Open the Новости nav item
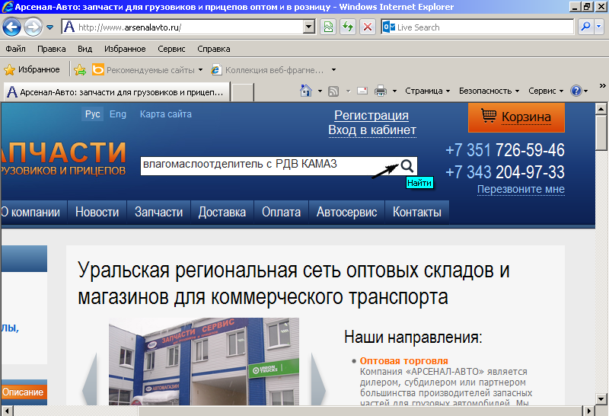609x416 pixels. pyautogui.click(x=97, y=212)
